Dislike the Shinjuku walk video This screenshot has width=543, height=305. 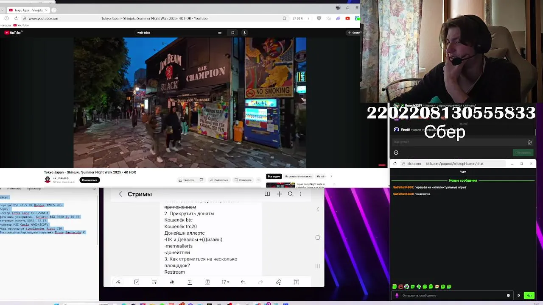coord(201,180)
